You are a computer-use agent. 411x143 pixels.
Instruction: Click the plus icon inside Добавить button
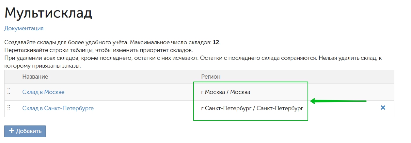pos(12,131)
